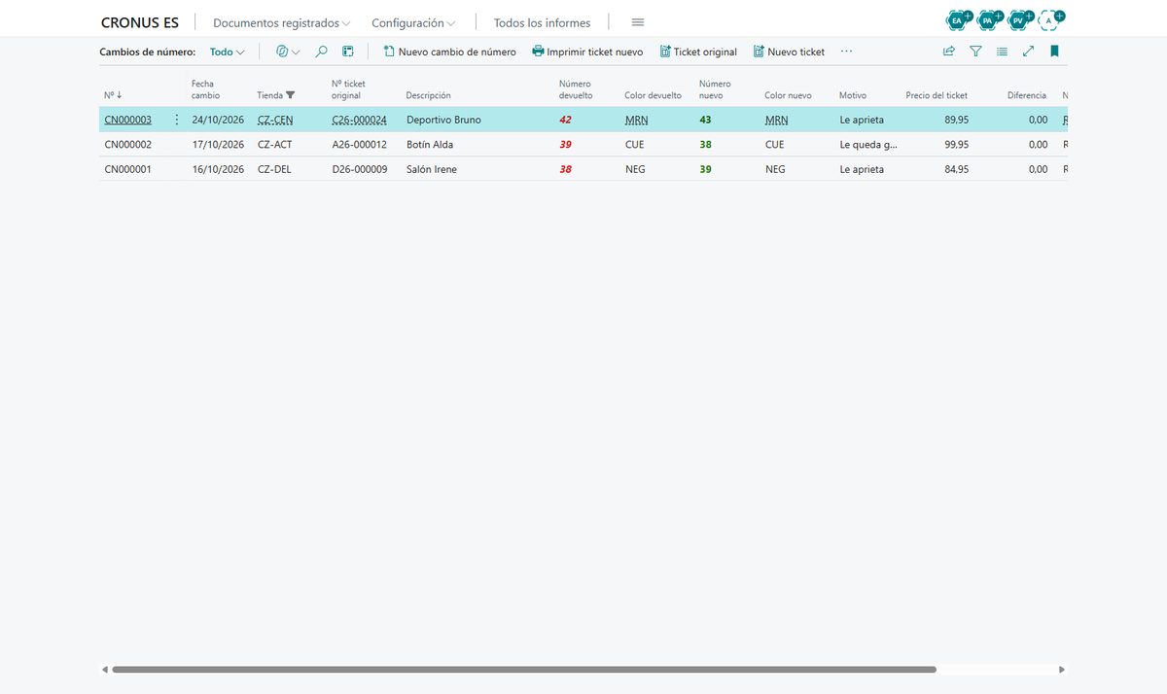Click the share page icon
Image resolution: width=1167 pixels, height=694 pixels.
click(x=949, y=52)
